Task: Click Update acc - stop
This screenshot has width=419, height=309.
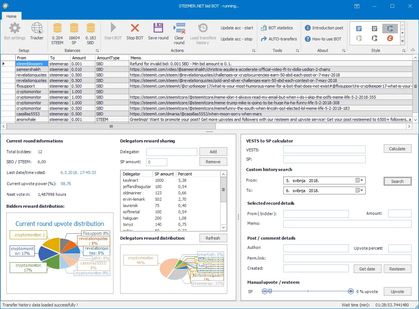Action: pos(236,39)
